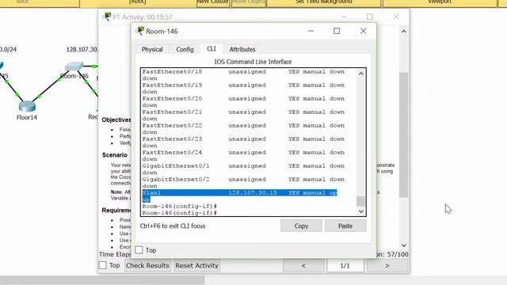Enable Top checkbox in Room-146 window

coord(139,250)
